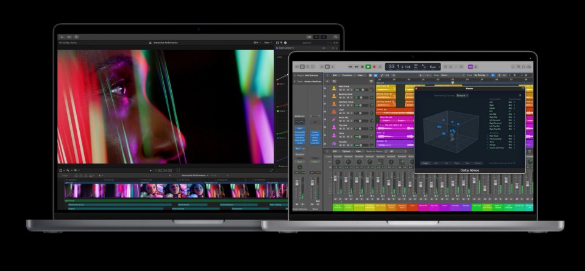Click the Main Vocal track volume slider
Image resolution: width=585 pixels, height=271 pixels.
(361, 90)
